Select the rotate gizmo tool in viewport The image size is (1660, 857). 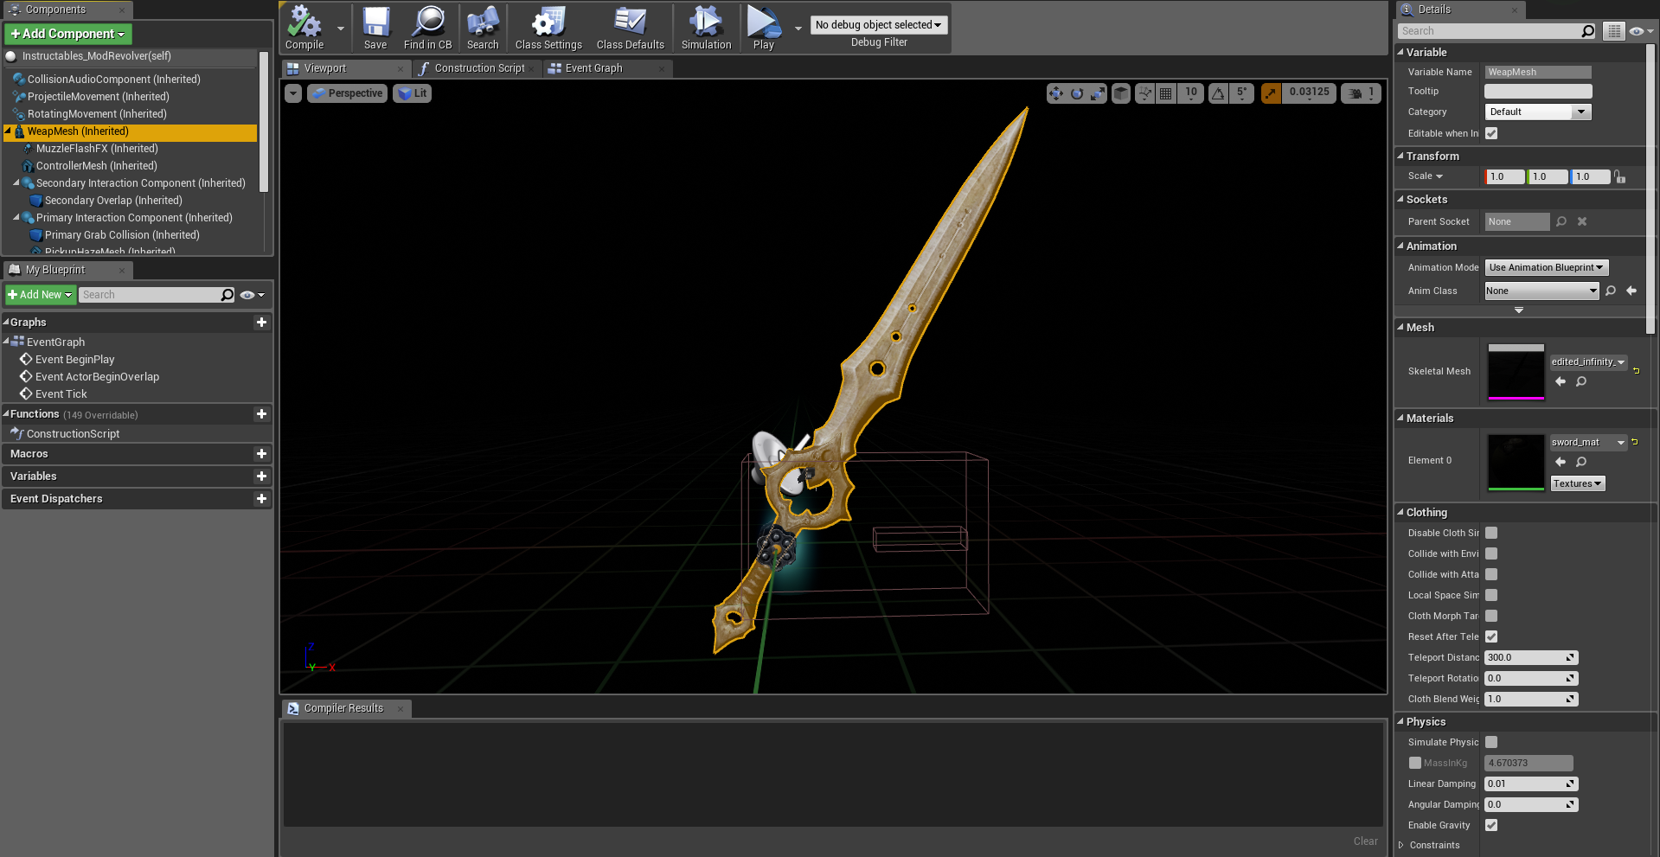1077,93
